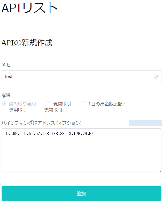This screenshot has width=163, height=203.
Task: Click the 権限 section label
Action: pos(6,95)
